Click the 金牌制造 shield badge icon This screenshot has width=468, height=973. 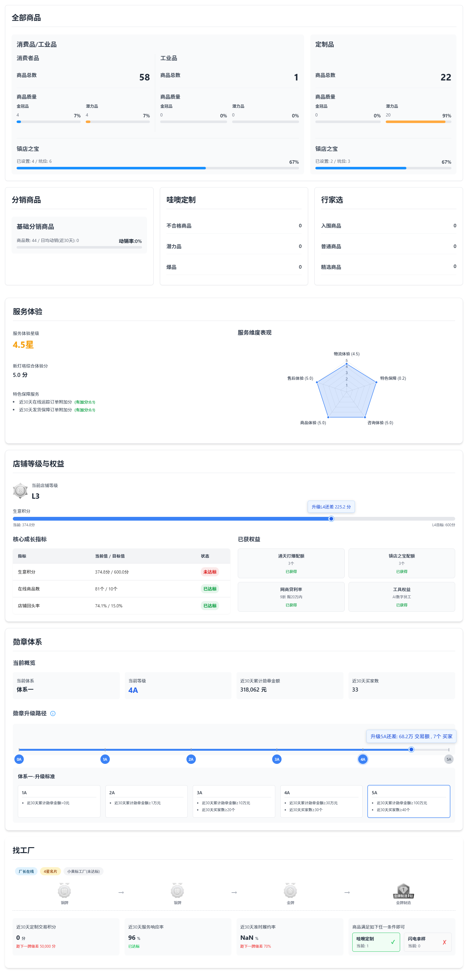(403, 891)
